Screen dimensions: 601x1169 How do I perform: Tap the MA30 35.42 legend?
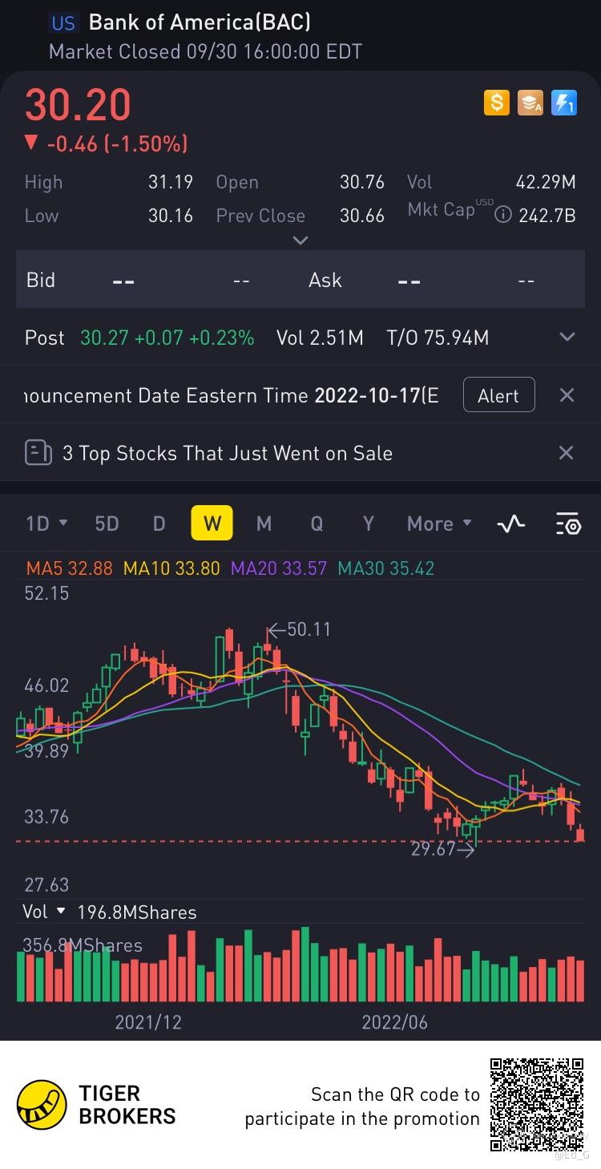[386, 568]
